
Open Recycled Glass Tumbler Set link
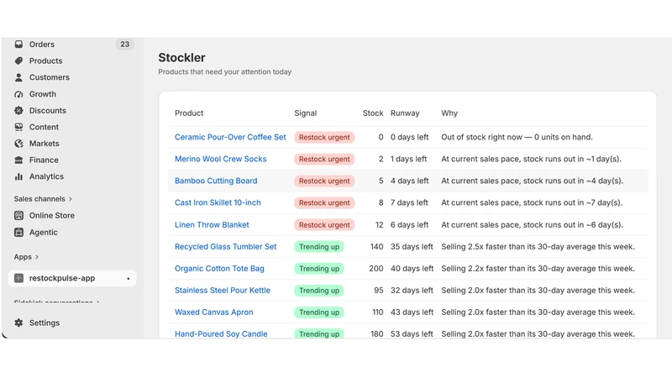tap(225, 247)
